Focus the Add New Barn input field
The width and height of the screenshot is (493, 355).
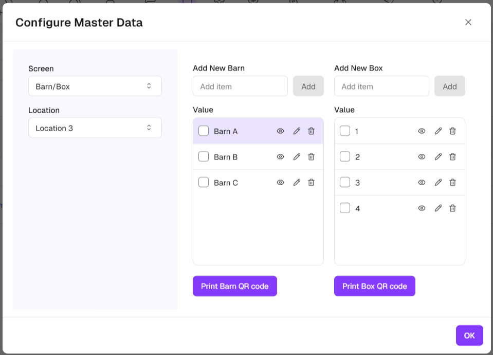click(240, 86)
